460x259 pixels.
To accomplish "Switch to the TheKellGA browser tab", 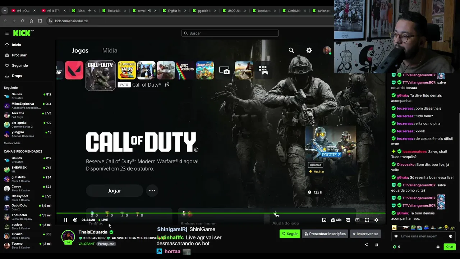I will [114, 11].
